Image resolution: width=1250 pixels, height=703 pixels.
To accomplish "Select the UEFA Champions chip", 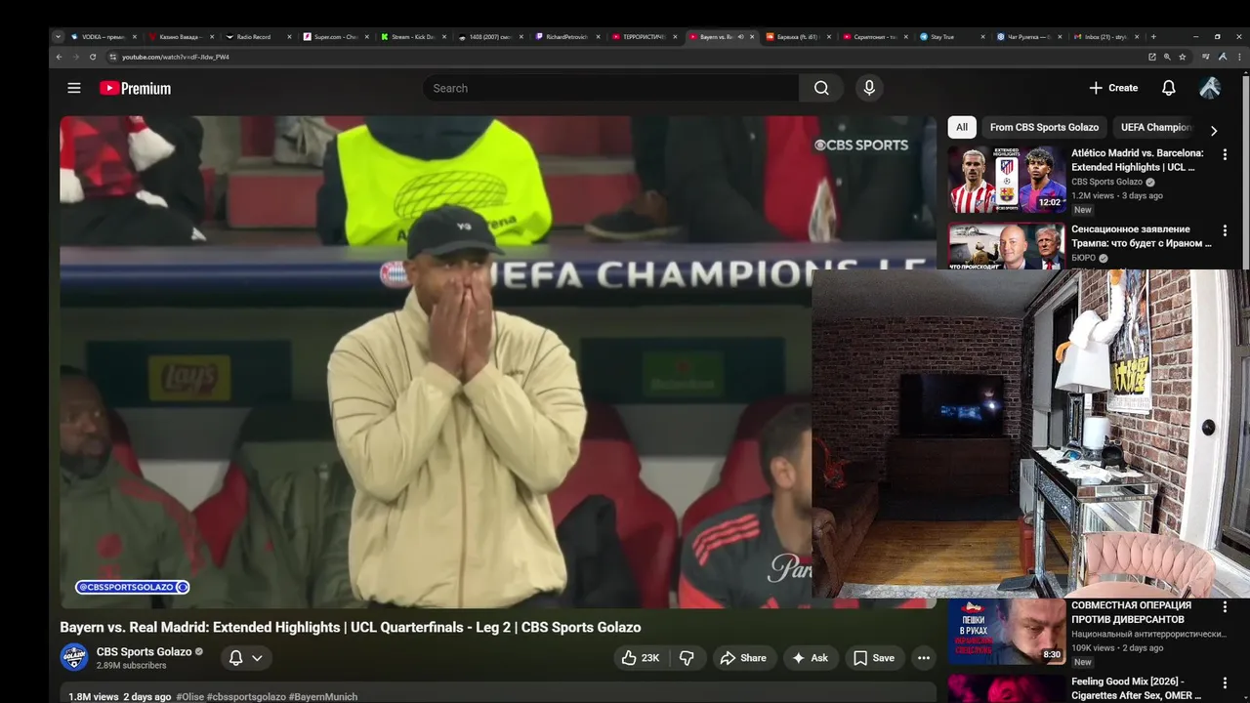I will tap(1156, 127).
